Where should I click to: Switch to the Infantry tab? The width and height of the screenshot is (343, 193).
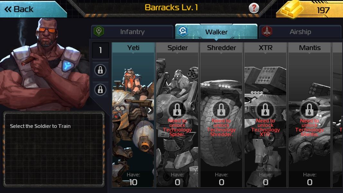[x=132, y=32]
